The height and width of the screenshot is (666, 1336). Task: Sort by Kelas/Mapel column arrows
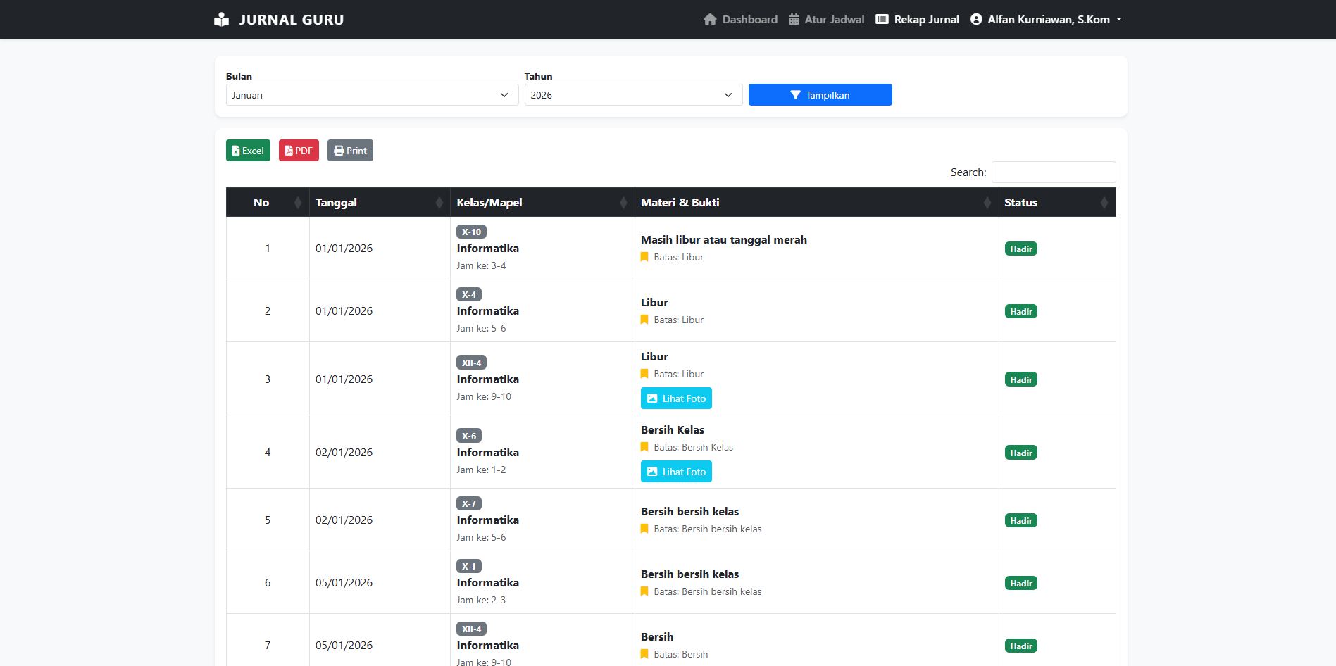click(x=623, y=203)
